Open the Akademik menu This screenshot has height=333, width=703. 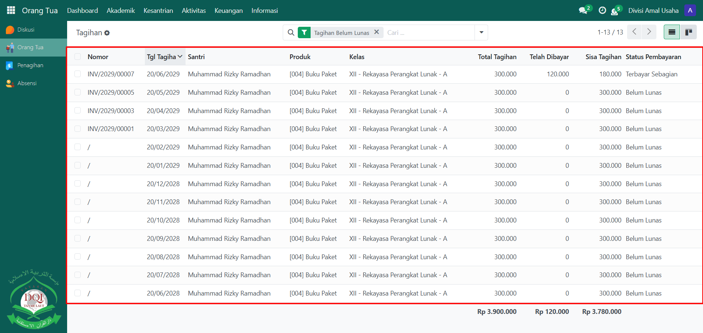(x=121, y=11)
